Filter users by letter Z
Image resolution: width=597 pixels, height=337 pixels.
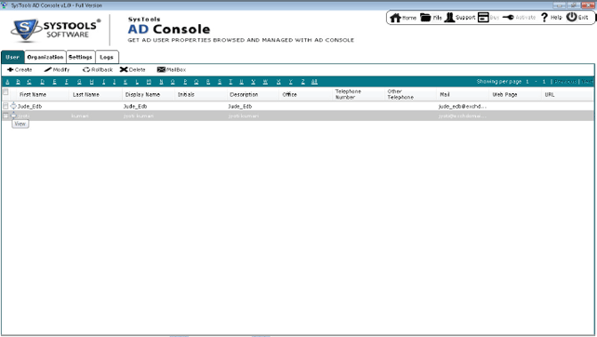point(303,82)
